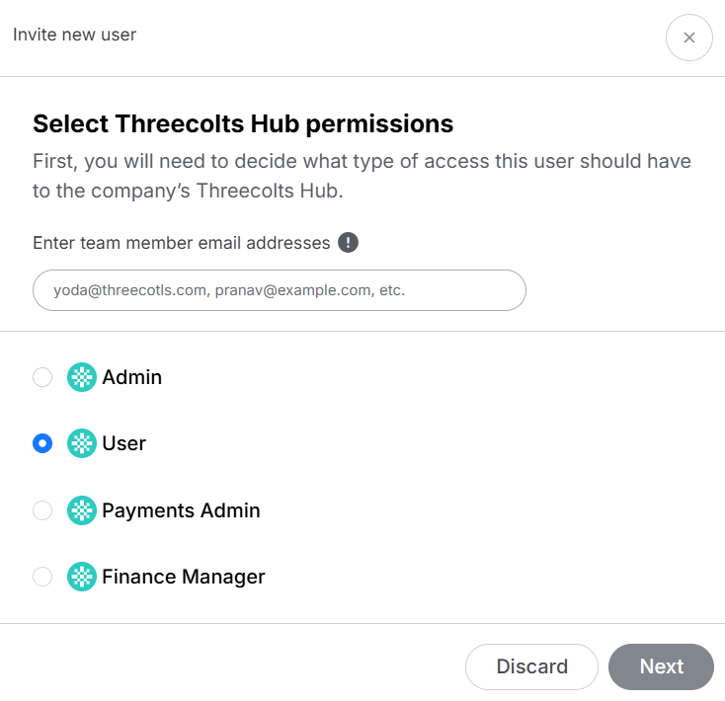Select the User radio button
The height and width of the screenshot is (701, 725).
[42, 443]
